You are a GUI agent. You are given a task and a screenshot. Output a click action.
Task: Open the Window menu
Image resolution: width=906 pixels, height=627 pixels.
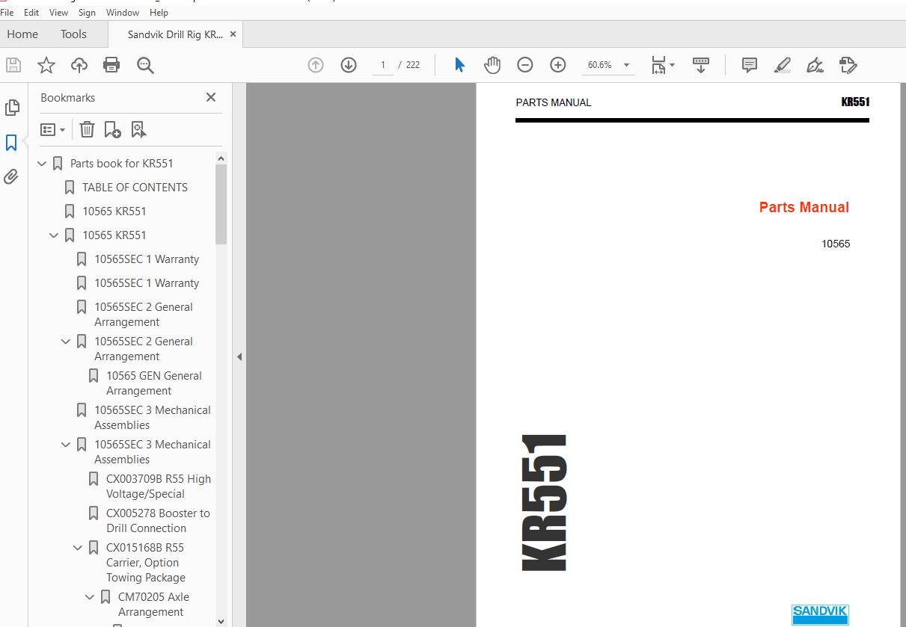123,13
